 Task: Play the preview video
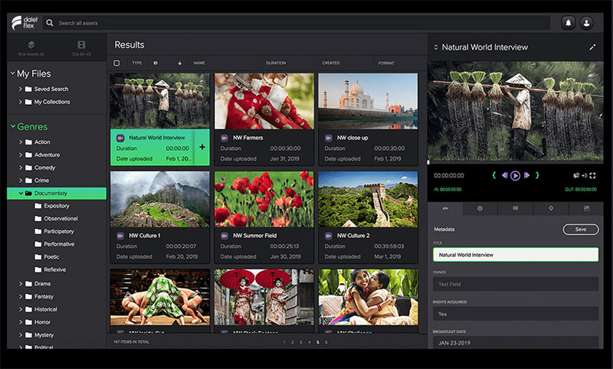[515, 176]
